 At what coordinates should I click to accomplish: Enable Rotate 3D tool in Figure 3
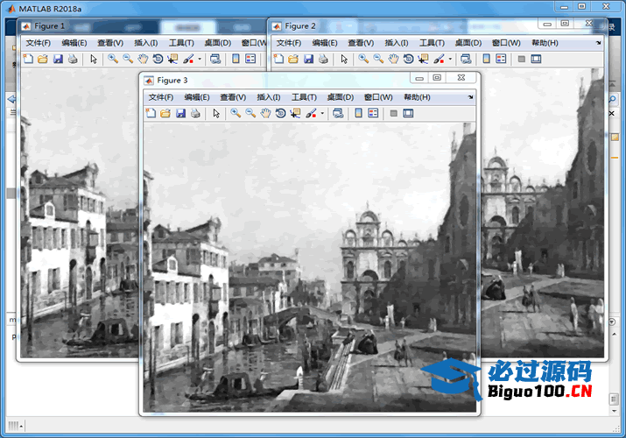[x=281, y=113]
